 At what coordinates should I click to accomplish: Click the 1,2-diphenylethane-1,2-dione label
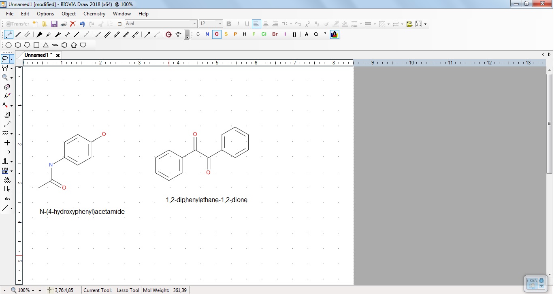[207, 200]
